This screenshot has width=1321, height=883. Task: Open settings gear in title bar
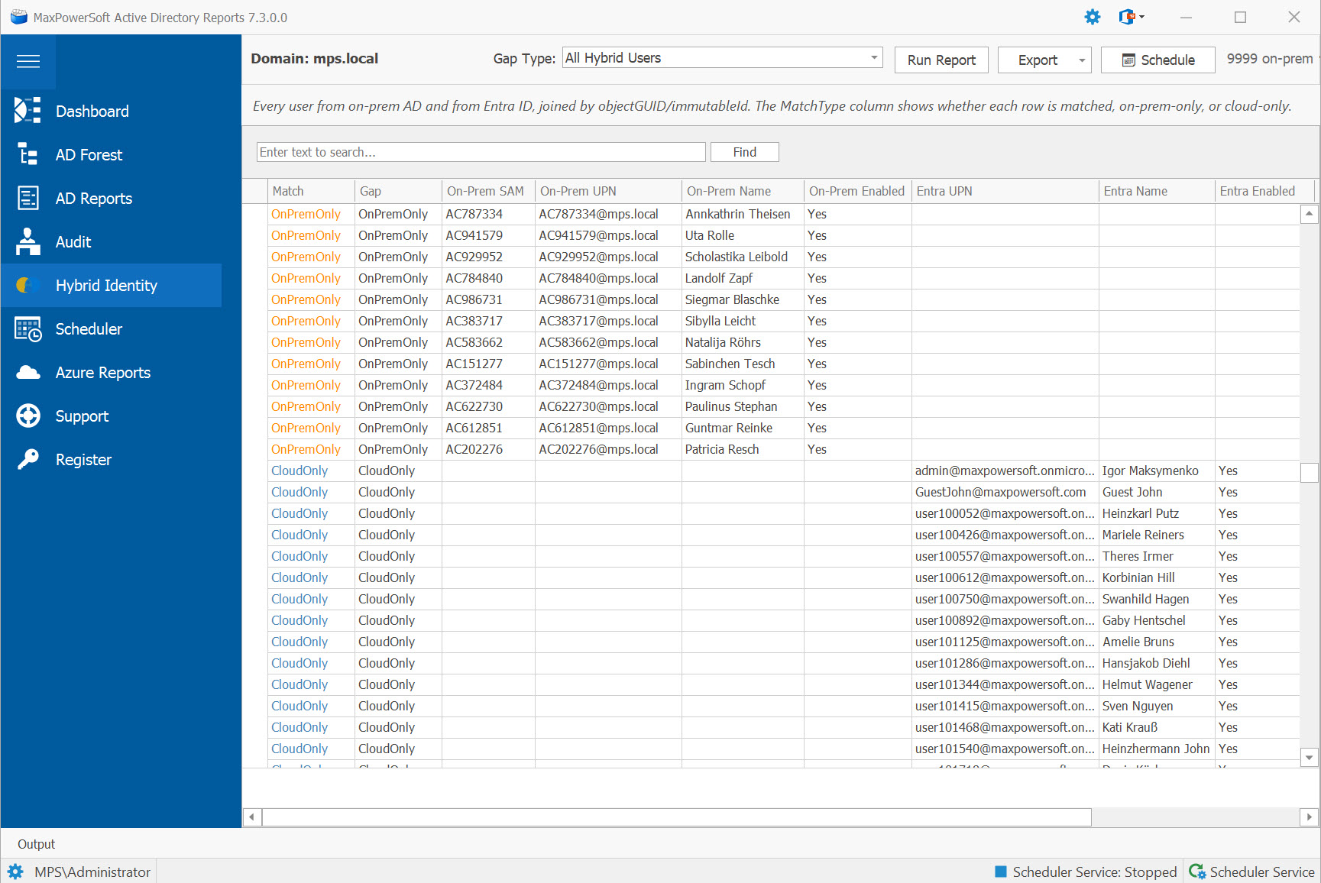pos(1093,17)
